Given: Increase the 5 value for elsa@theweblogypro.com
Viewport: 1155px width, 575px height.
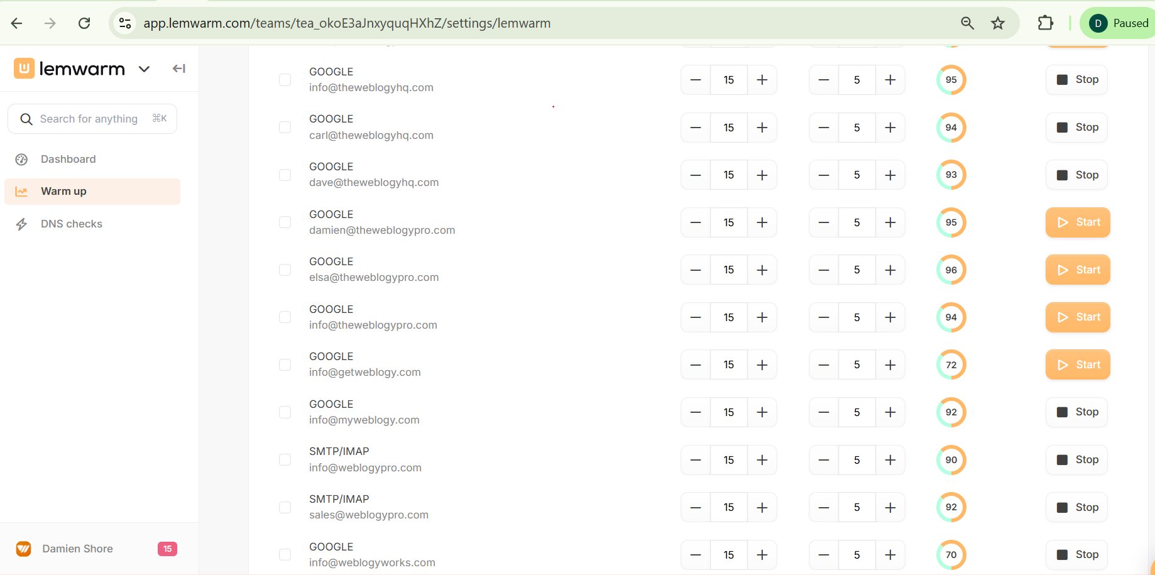Looking at the screenshot, I should (890, 270).
